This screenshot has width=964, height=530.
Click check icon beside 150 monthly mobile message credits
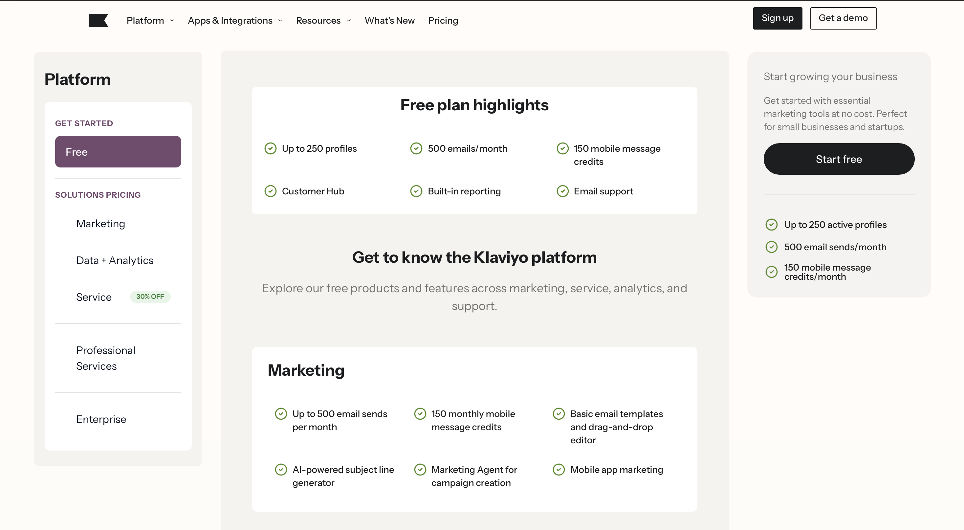[x=420, y=414]
